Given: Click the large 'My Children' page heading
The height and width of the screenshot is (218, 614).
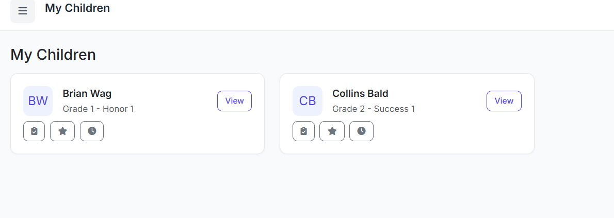Looking at the screenshot, I should click(x=53, y=55).
